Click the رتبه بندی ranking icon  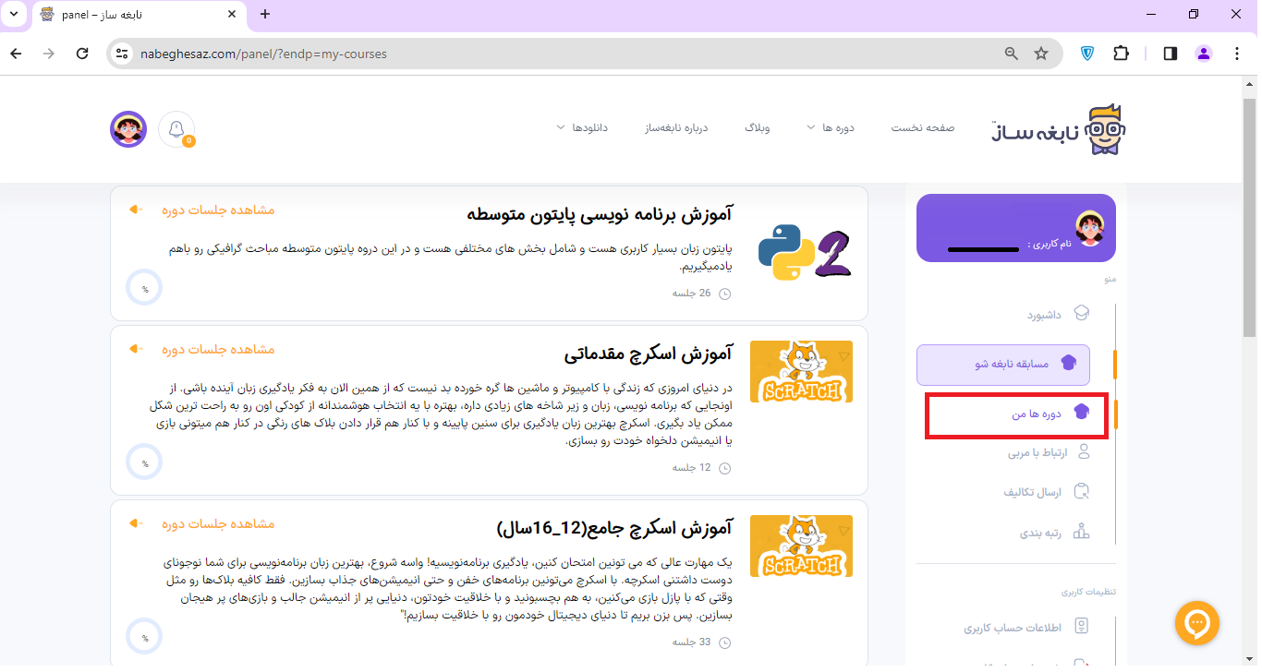(x=1082, y=533)
